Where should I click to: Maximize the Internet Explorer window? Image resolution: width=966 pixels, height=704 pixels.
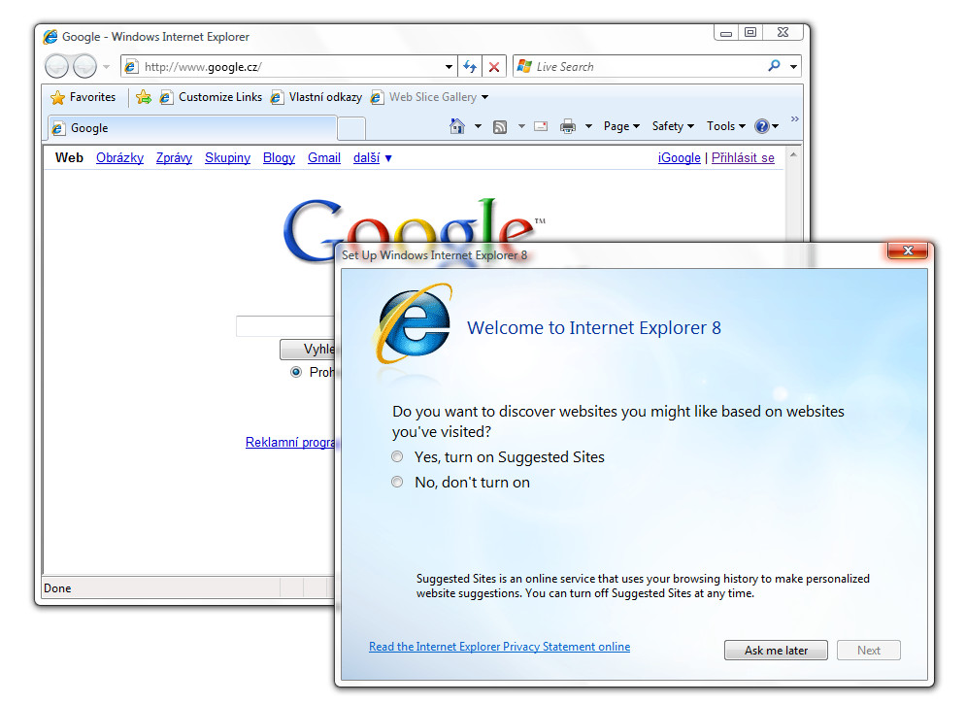750,32
